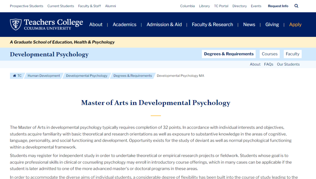Click the Apply link in navigation
This screenshot has height=179, width=316.
(295, 25)
